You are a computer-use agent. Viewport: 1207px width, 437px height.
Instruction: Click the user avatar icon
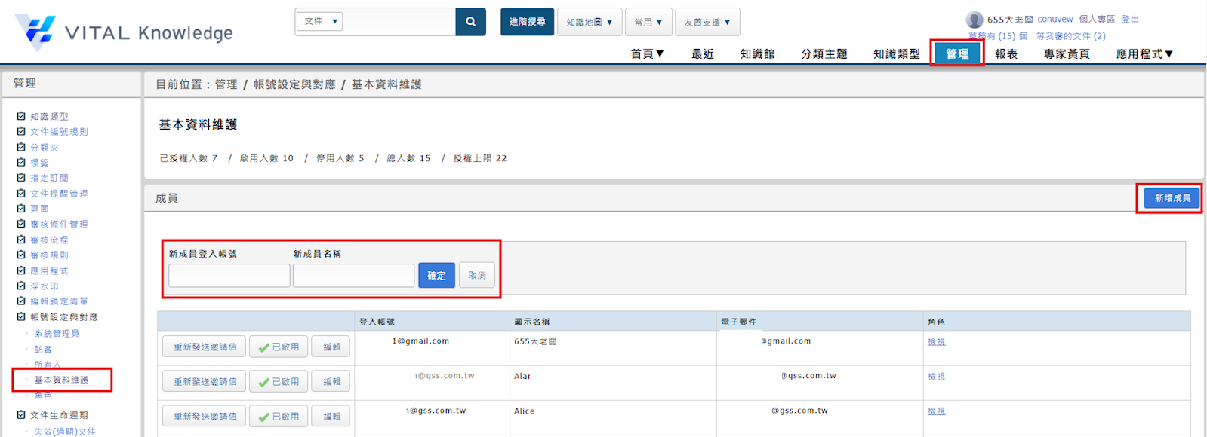974,20
